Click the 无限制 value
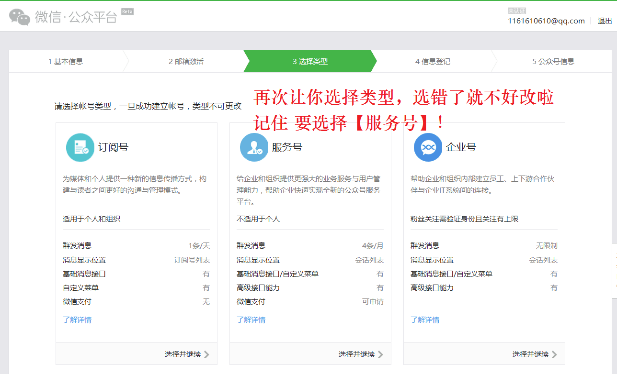Viewport: 617px width, 374px height. tap(547, 246)
